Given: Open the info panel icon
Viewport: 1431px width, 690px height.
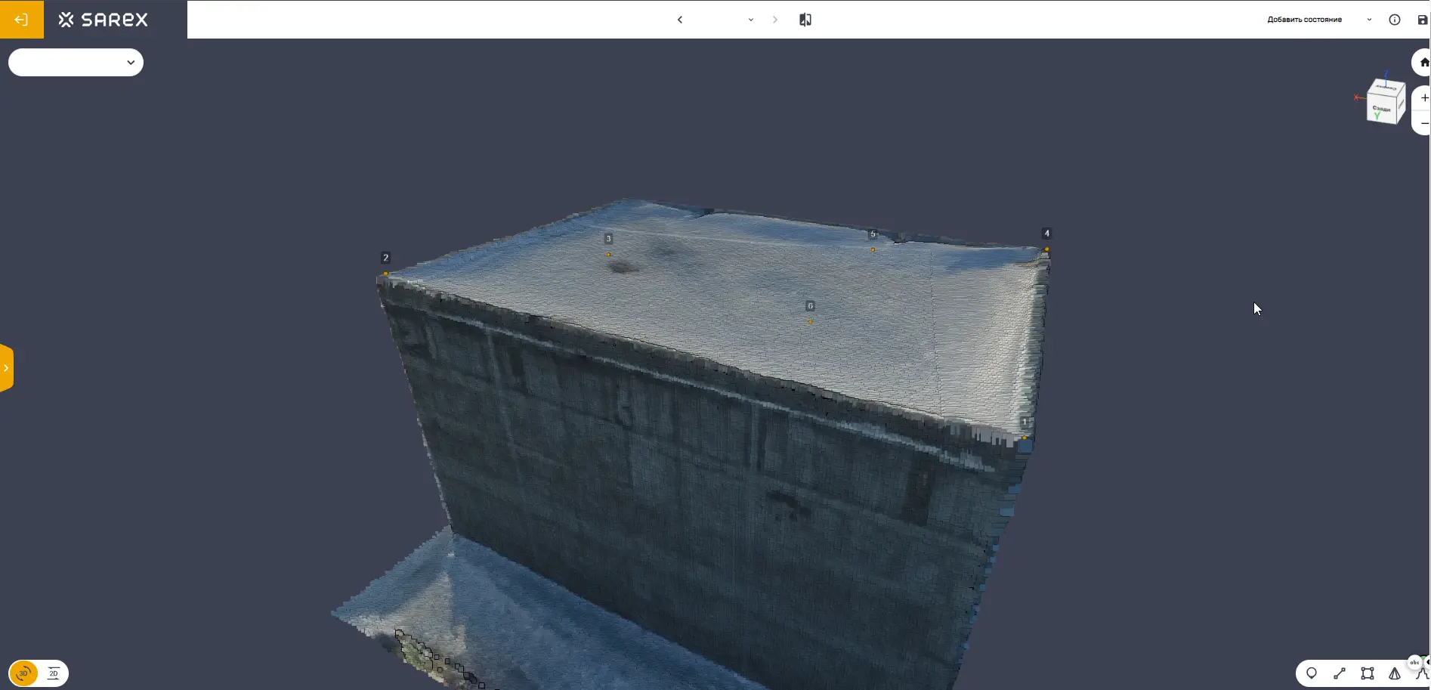Looking at the screenshot, I should [x=1395, y=20].
